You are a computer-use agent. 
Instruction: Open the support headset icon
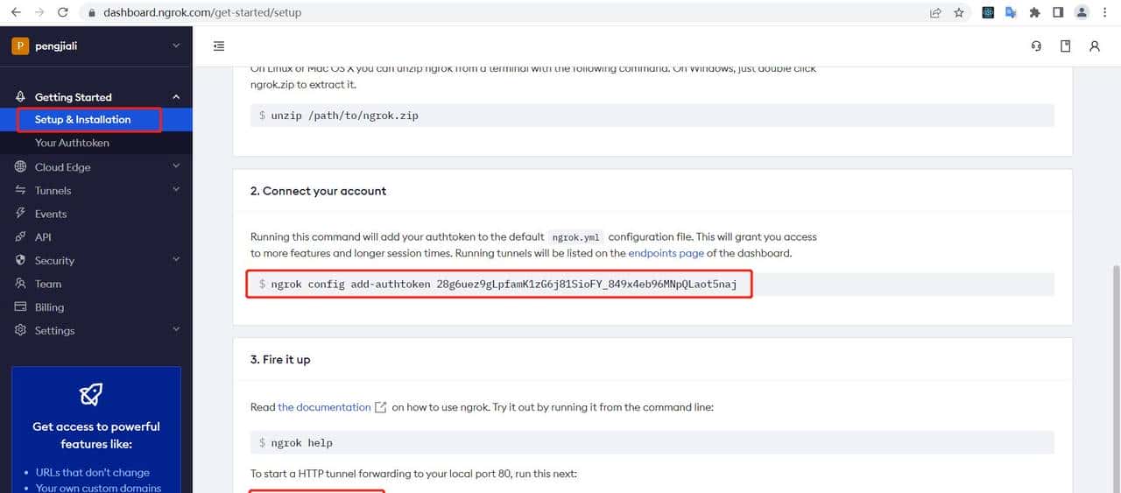(x=1036, y=46)
